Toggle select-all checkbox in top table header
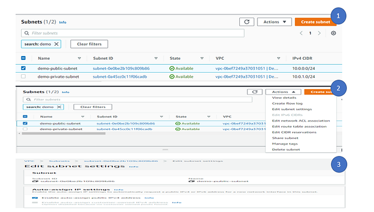Screen dimensions: 374x212 point(23,58)
